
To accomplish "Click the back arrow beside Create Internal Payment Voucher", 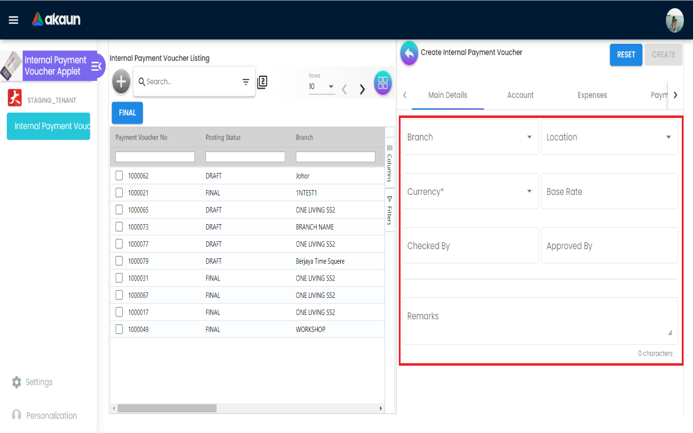I will click(x=409, y=53).
